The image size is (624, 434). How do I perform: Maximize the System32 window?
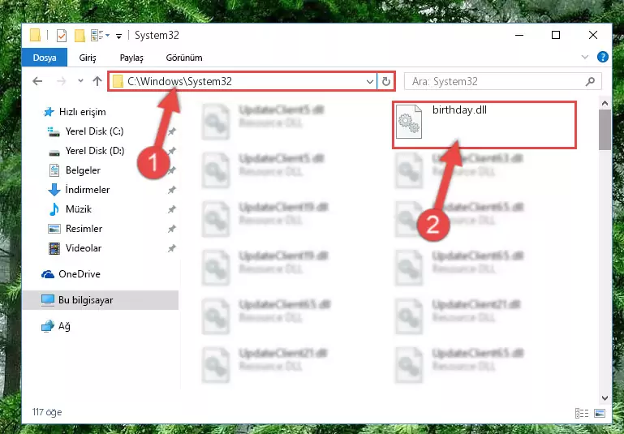(x=556, y=35)
